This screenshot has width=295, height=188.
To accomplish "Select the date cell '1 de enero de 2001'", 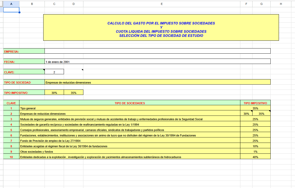I will pos(157,62).
